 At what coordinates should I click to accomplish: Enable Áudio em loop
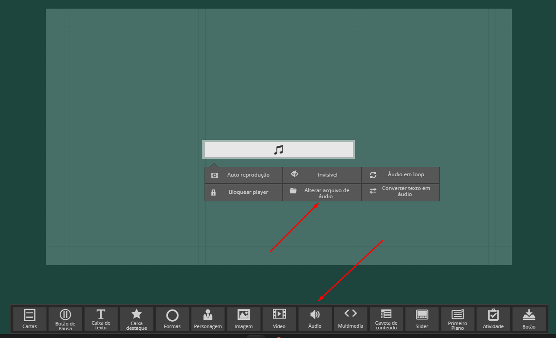click(x=400, y=175)
